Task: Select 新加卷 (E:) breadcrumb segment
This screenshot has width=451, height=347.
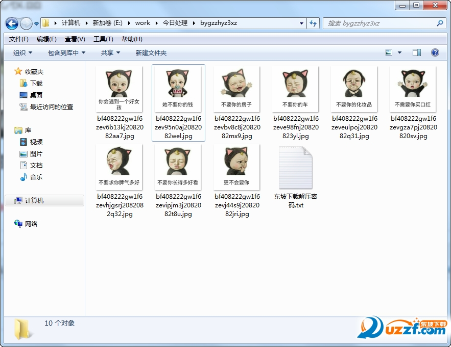Action: click(108, 23)
